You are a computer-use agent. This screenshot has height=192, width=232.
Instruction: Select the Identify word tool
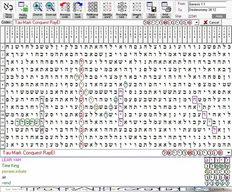click(x=107, y=7)
